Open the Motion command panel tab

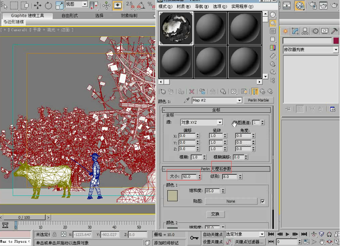pyautogui.click(x=315, y=31)
